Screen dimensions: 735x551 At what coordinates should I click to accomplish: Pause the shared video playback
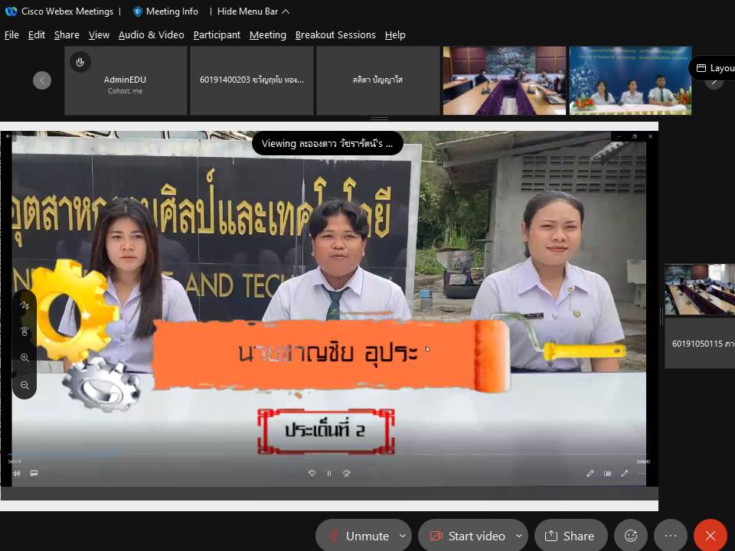click(329, 474)
